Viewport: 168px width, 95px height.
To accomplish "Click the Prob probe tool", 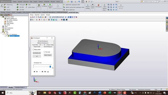I will tap(2, 6).
